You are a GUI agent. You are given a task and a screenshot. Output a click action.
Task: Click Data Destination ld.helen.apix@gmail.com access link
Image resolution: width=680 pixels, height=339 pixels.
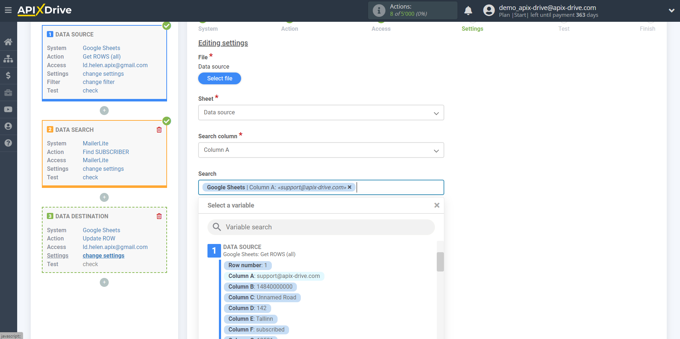click(x=115, y=247)
